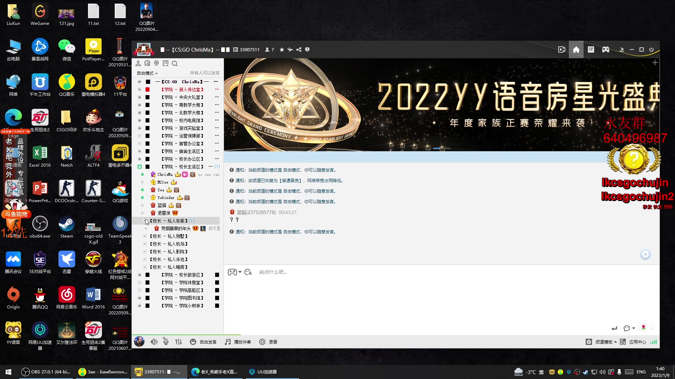Viewport: 675px width, 379px height.
Task: Open the list view tab icon in YY header
Action: (x=591, y=49)
